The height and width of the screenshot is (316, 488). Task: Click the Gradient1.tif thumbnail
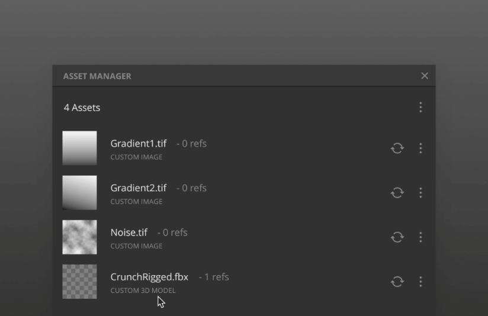(x=79, y=148)
